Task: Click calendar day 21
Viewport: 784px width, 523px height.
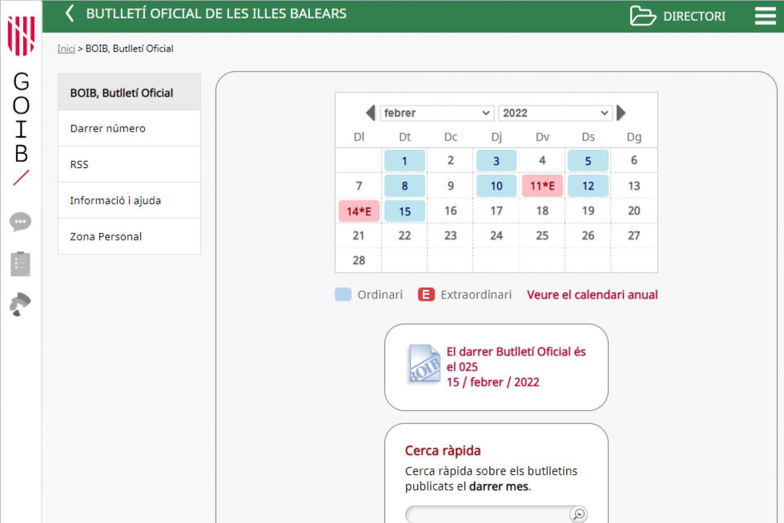Action: (x=359, y=236)
